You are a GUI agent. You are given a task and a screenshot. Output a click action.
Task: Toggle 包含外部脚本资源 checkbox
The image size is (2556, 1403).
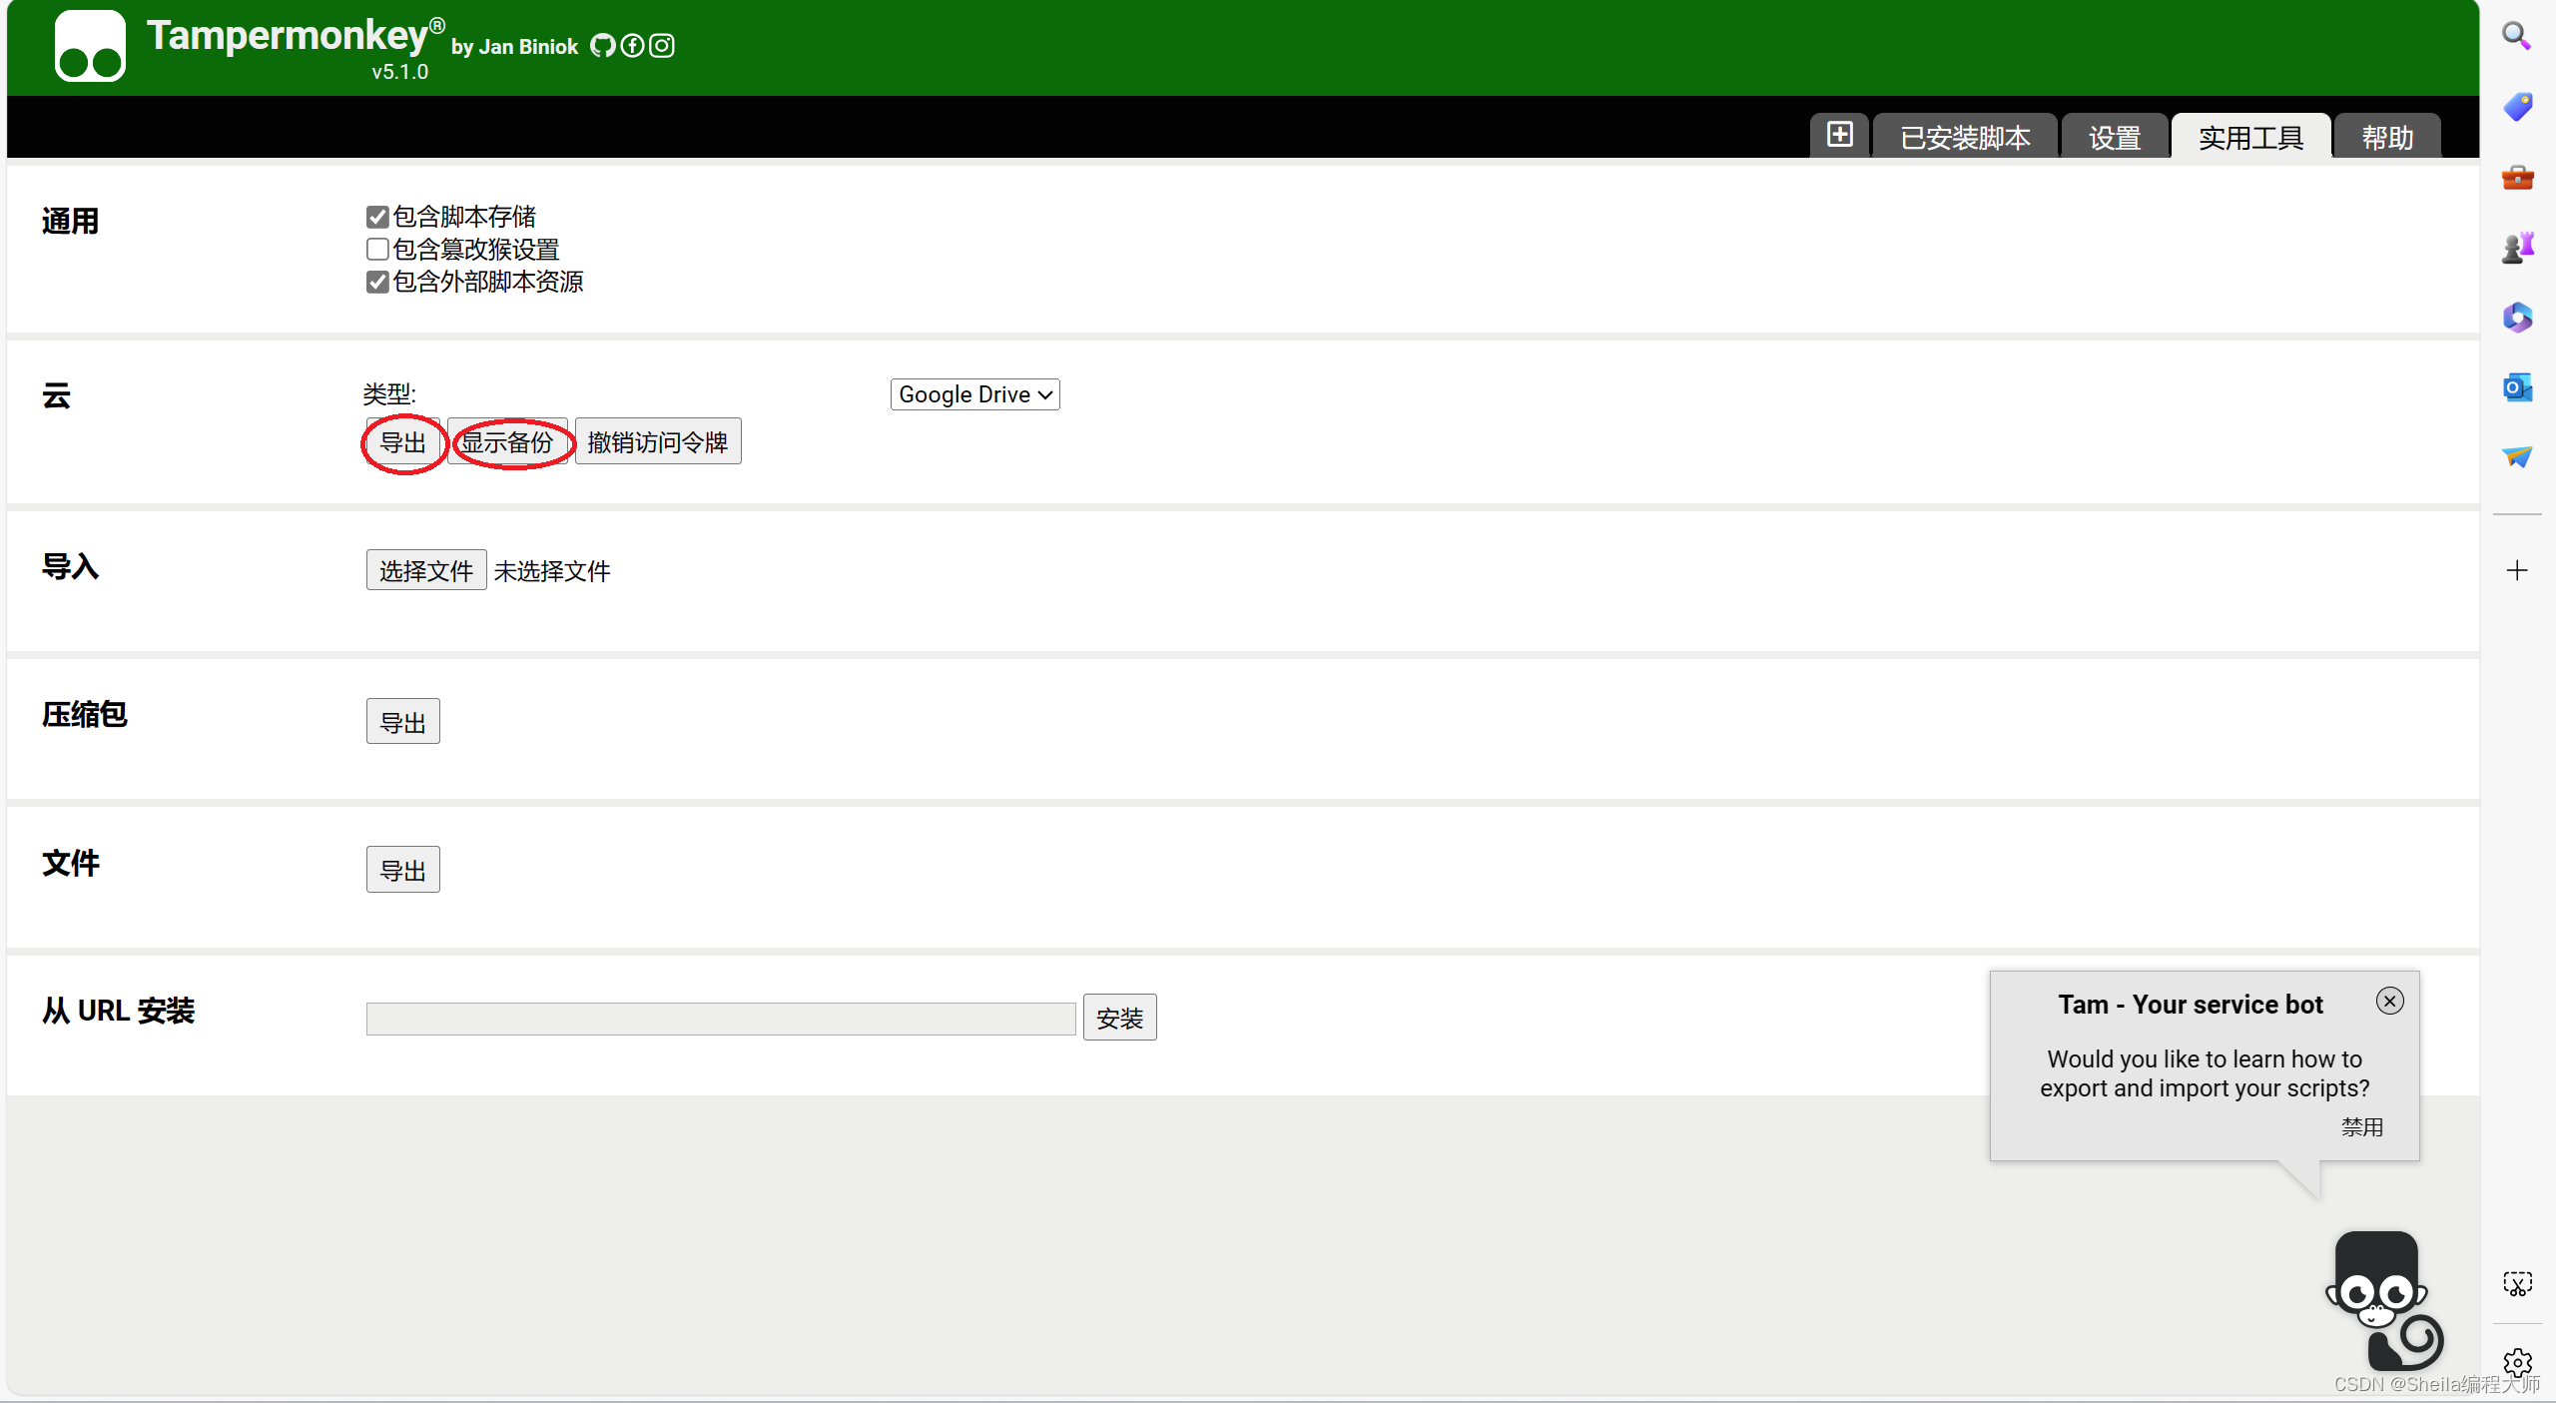coord(377,282)
